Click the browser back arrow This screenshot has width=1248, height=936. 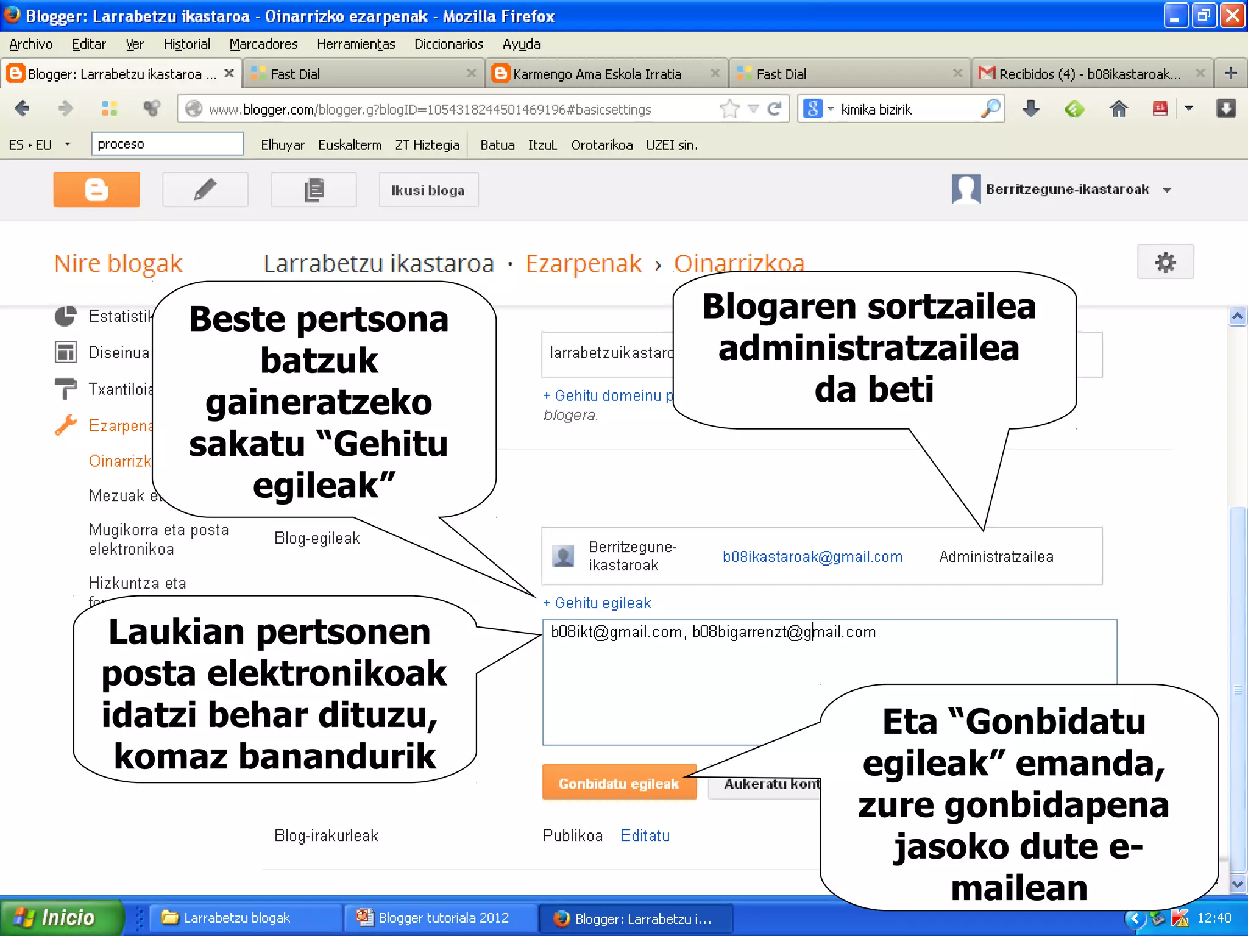pos(22,108)
